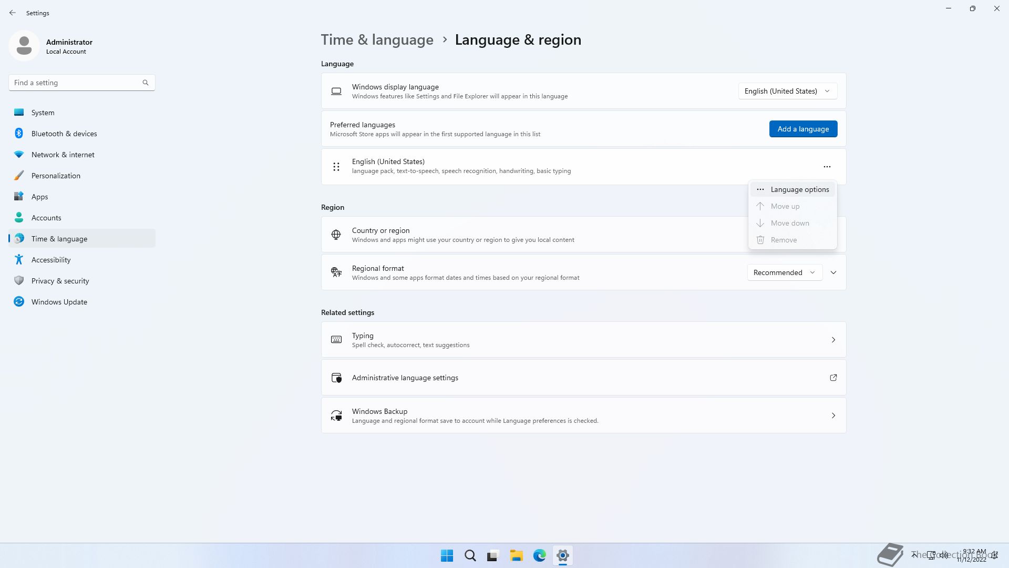This screenshot has height=568, width=1009.
Task: Click the search magnifier in Find a setting
Action: (x=146, y=83)
